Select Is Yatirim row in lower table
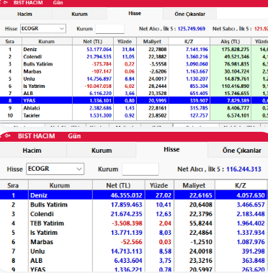This screenshot has height=273, width=268. tap(133, 233)
